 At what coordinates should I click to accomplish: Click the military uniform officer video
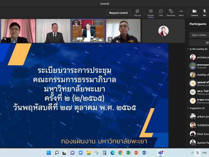point(123,31)
